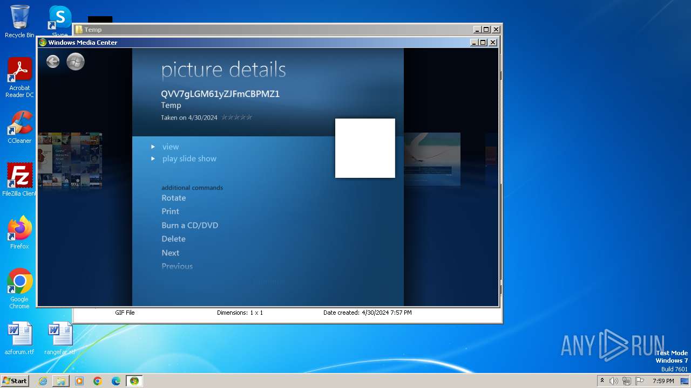Select the view command
This screenshot has height=388, width=691.
[171, 147]
